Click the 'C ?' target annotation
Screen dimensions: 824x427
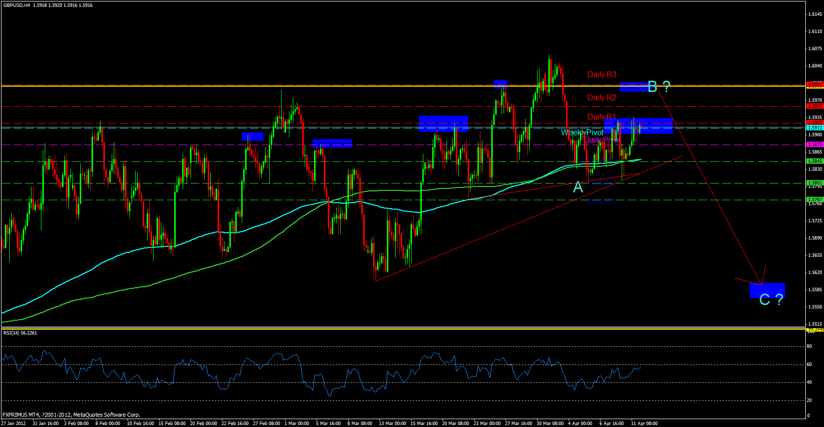(771, 300)
